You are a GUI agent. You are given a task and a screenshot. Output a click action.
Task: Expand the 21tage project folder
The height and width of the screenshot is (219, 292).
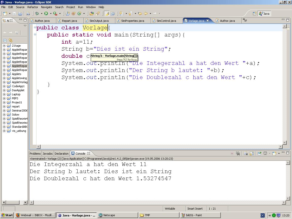tap(4, 46)
